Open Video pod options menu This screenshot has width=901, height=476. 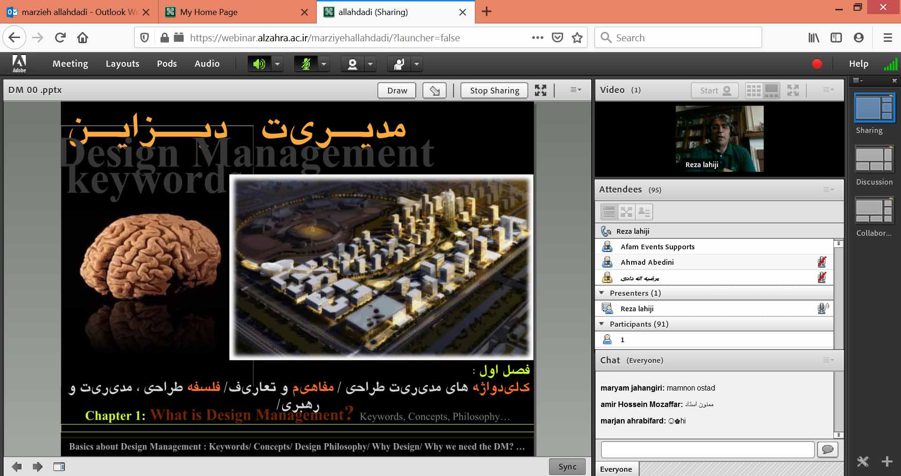tap(828, 90)
